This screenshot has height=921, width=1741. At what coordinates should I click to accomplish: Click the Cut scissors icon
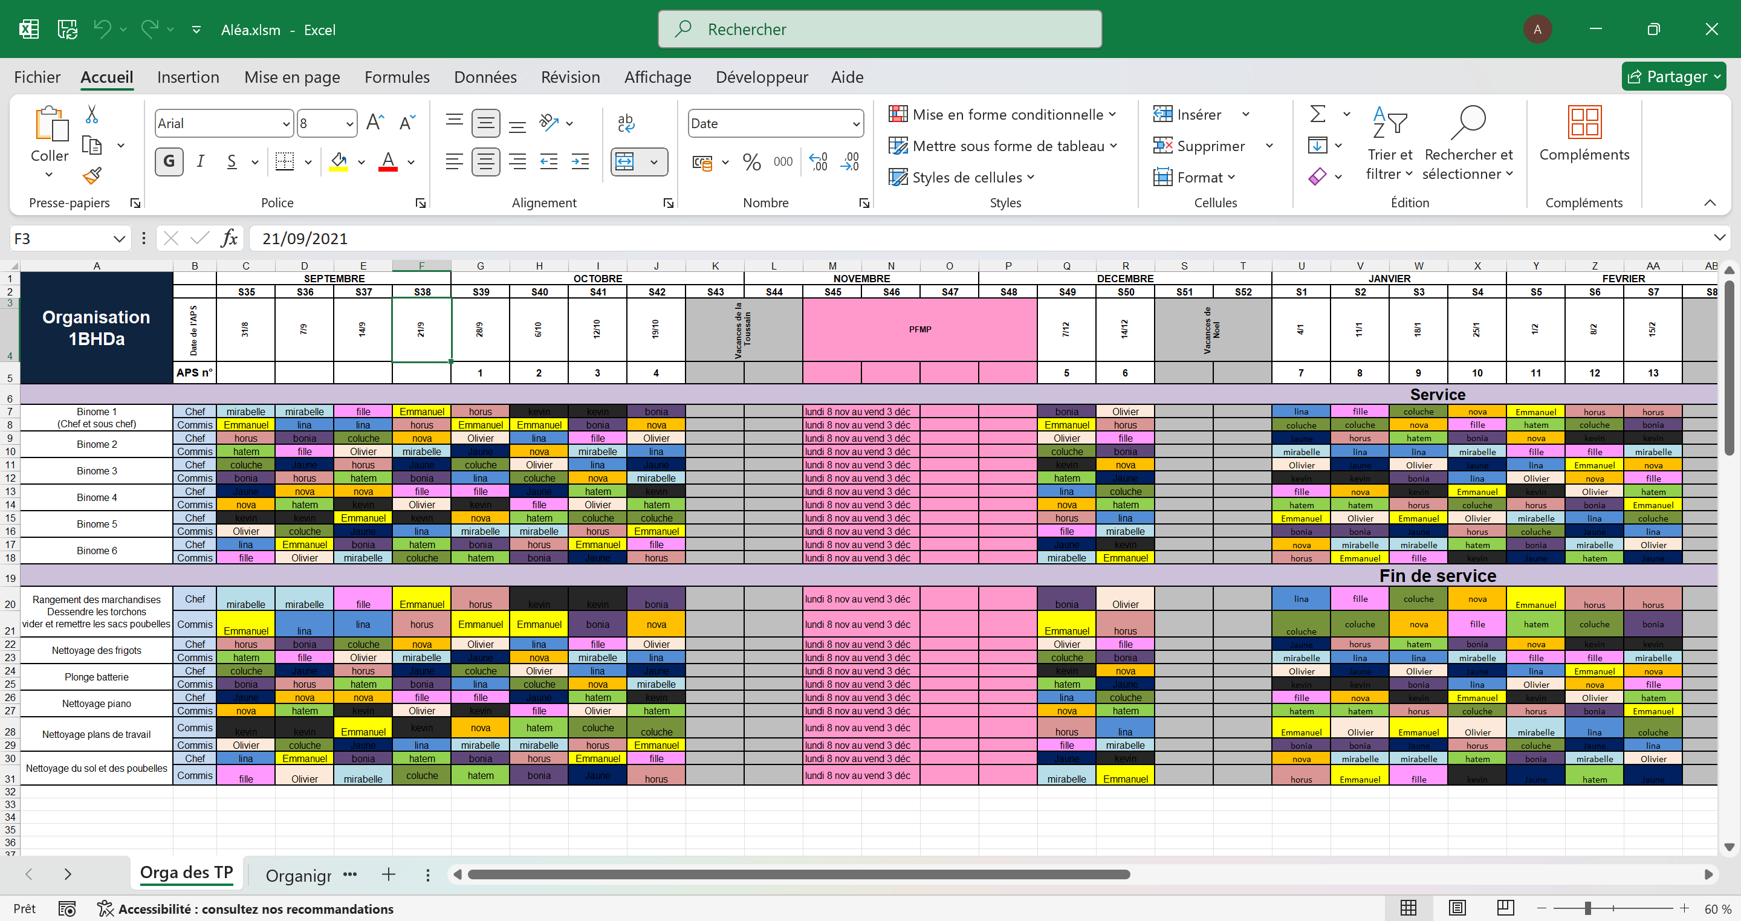click(x=92, y=114)
